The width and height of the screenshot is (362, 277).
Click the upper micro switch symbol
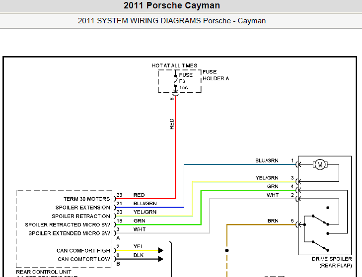pyautogui.click(x=320, y=220)
